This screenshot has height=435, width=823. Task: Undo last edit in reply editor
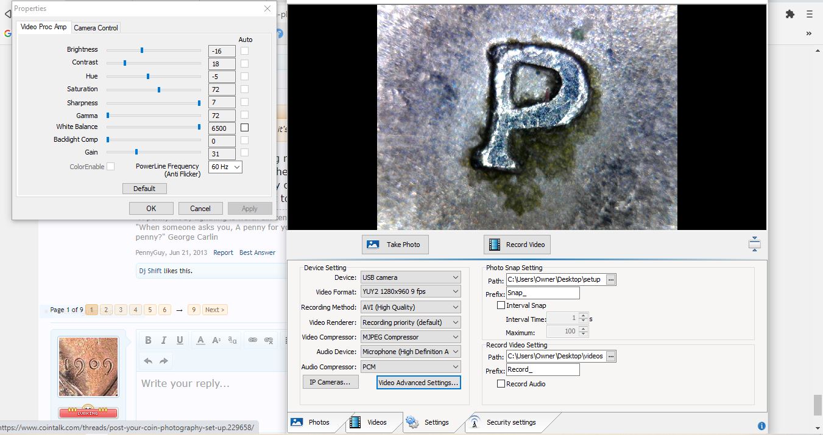(x=148, y=361)
